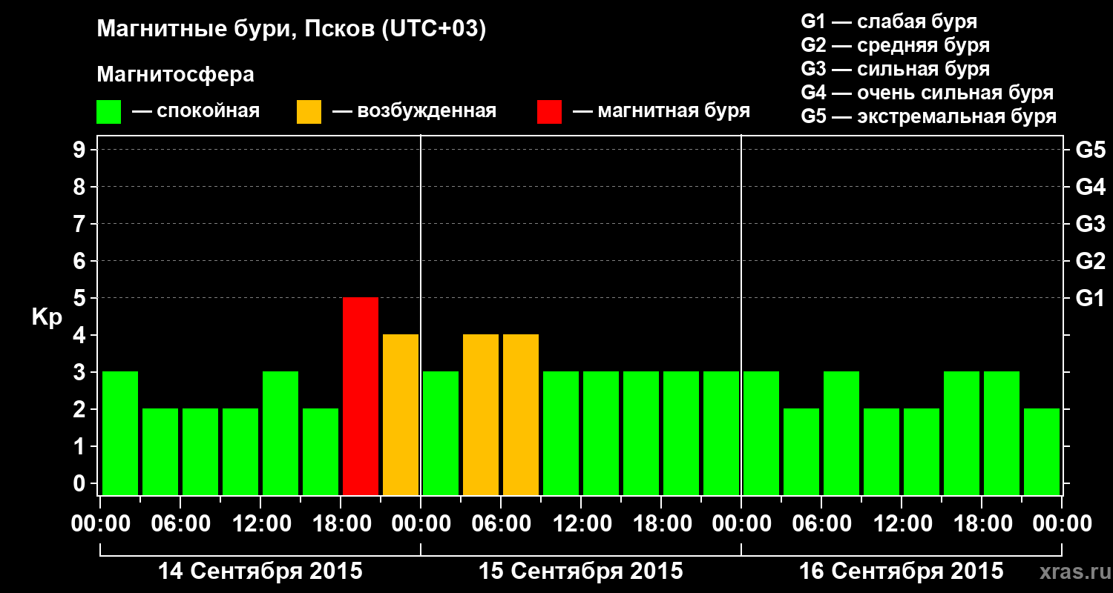Click Kp axis value 2

[80, 409]
